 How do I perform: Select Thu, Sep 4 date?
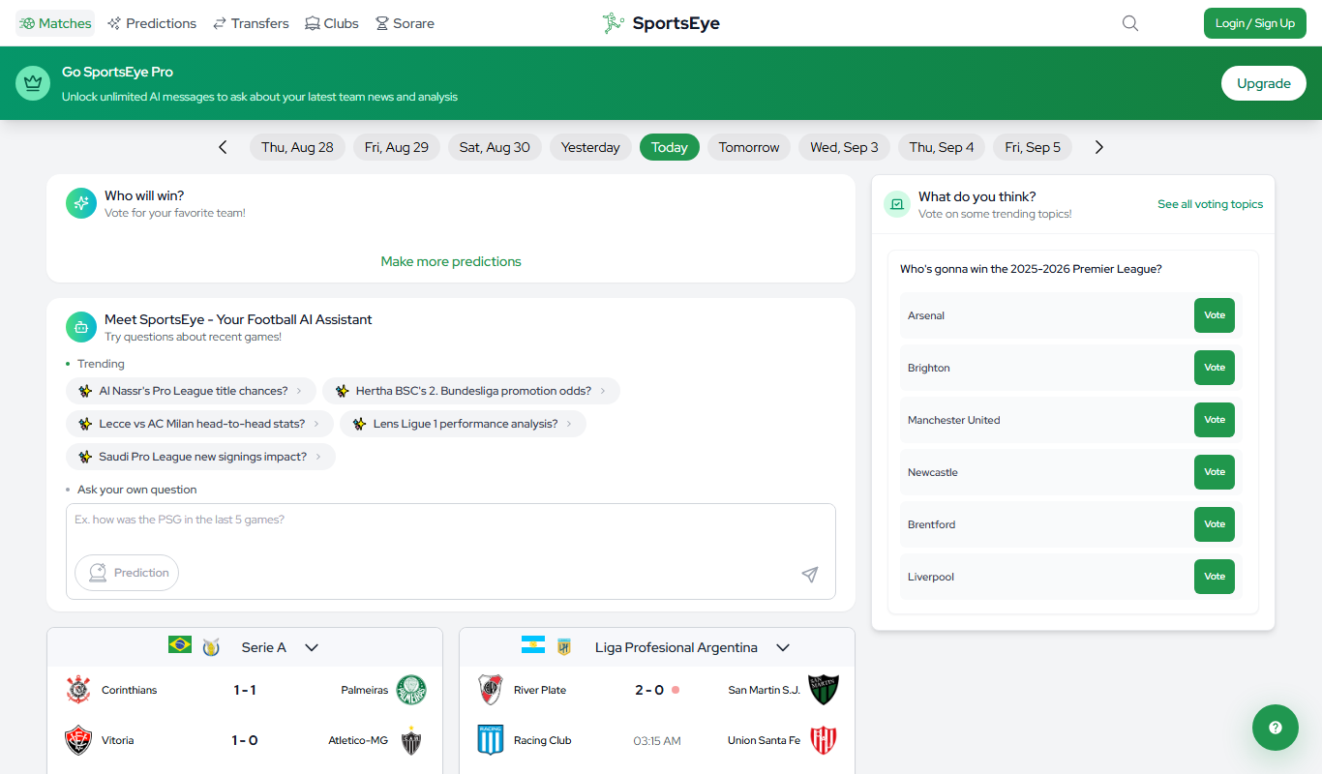click(942, 147)
